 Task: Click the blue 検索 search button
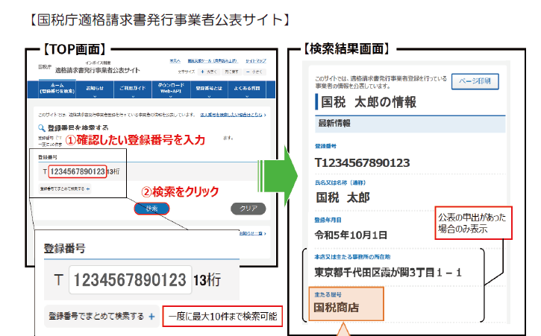(151, 209)
